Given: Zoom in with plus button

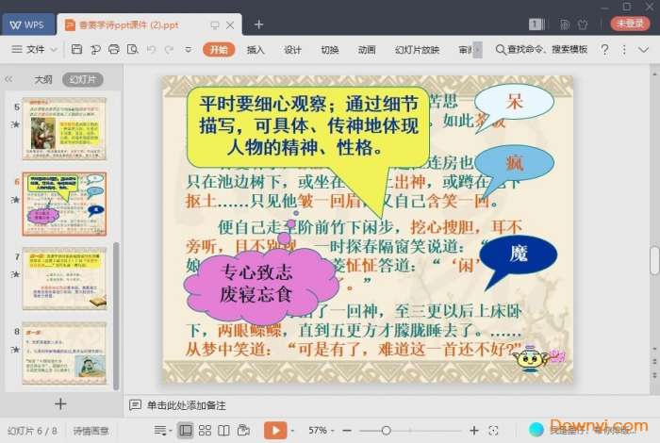Looking at the screenshot, I should tap(474, 431).
